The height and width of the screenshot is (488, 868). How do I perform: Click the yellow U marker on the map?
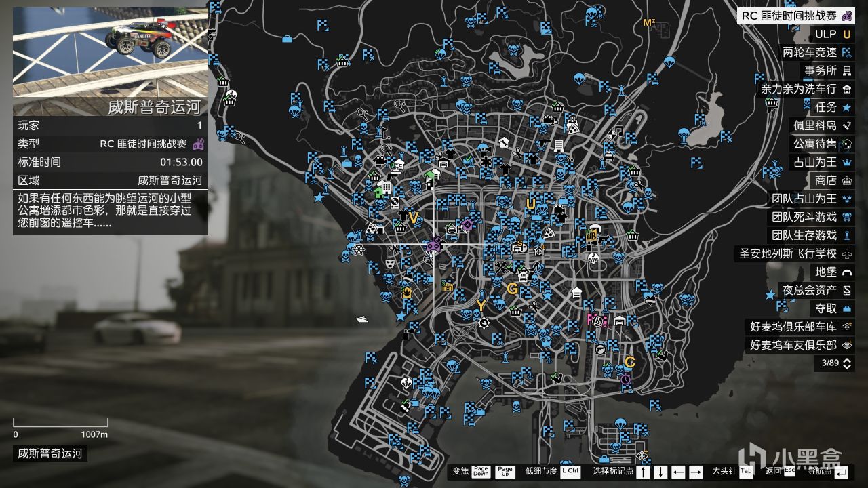(x=530, y=203)
